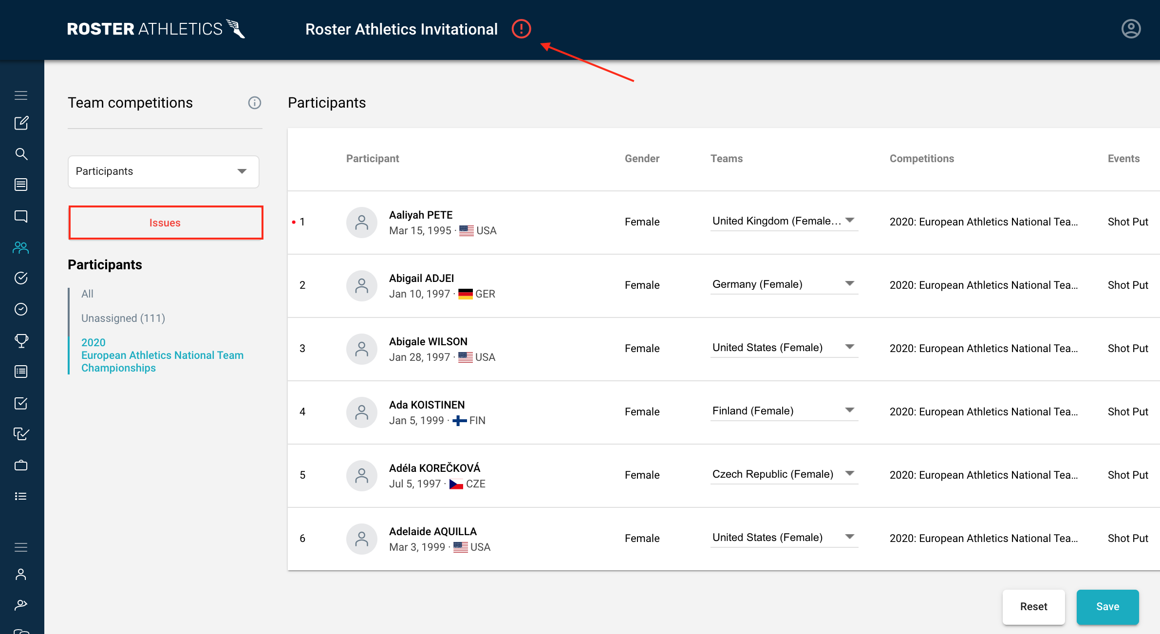Click the chat bubble icon in sidebar
1160x634 pixels.
point(21,216)
